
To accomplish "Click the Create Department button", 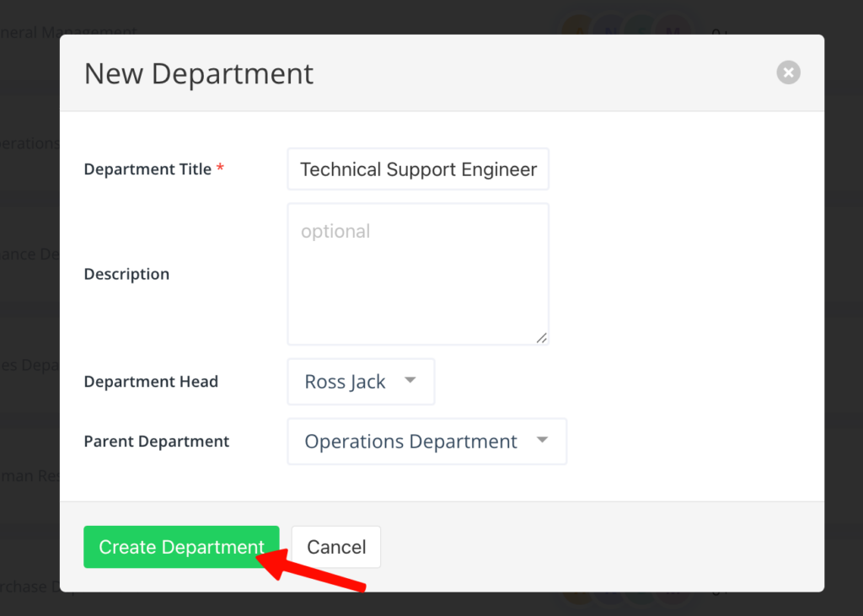I will click(181, 547).
